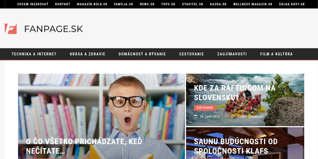Open the Magazín Bold.sk link
Viewport: 318px width, 159px height.
click(92, 4)
